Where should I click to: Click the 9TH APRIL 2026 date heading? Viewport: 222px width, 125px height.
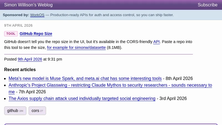[18, 26]
